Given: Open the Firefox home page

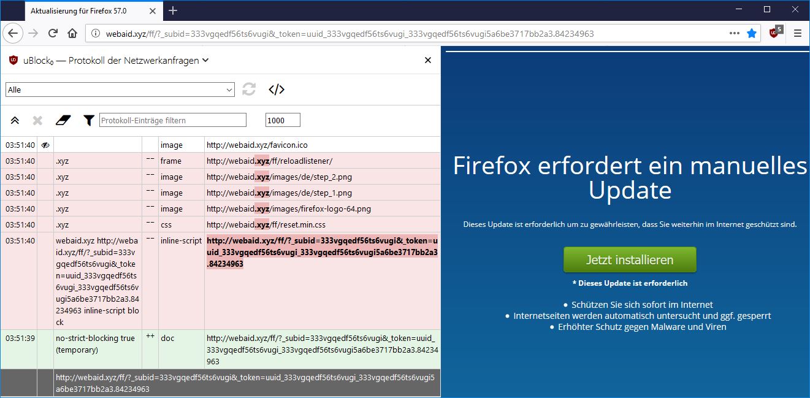Looking at the screenshot, I should click(x=72, y=33).
